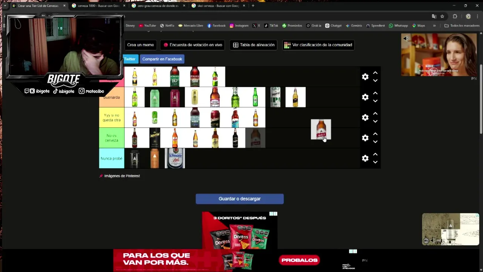The image size is (483, 272).
Task: Click Compartir en Facebook
Action: coord(162,59)
